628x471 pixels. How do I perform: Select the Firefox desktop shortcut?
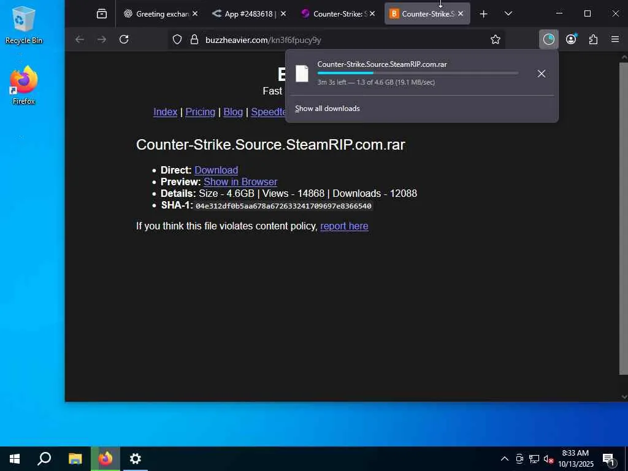point(24,85)
